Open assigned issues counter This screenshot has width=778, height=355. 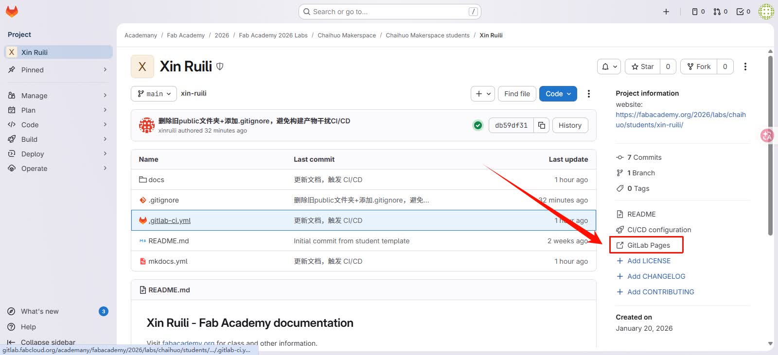[x=698, y=12]
